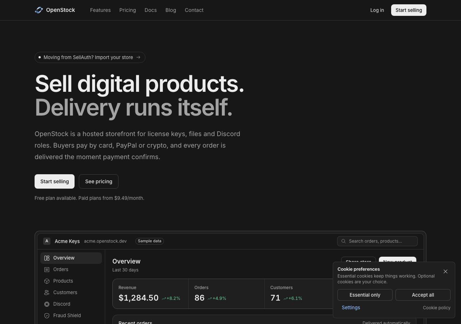
Task: Open the Contact page from navigation
Action: tap(194, 10)
